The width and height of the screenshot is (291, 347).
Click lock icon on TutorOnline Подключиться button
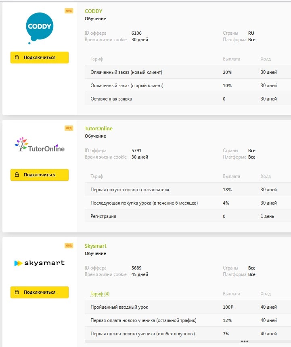click(x=17, y=175)
